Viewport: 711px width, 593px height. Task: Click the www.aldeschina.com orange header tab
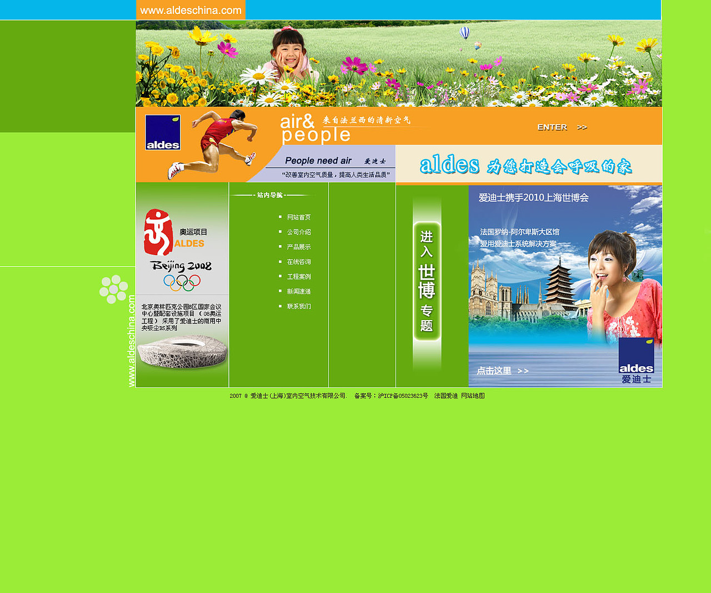191,10
